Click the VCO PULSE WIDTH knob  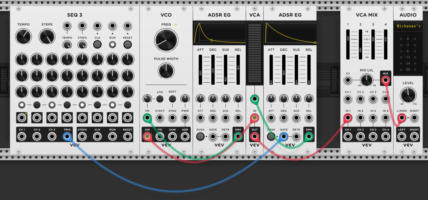[166, 71]
